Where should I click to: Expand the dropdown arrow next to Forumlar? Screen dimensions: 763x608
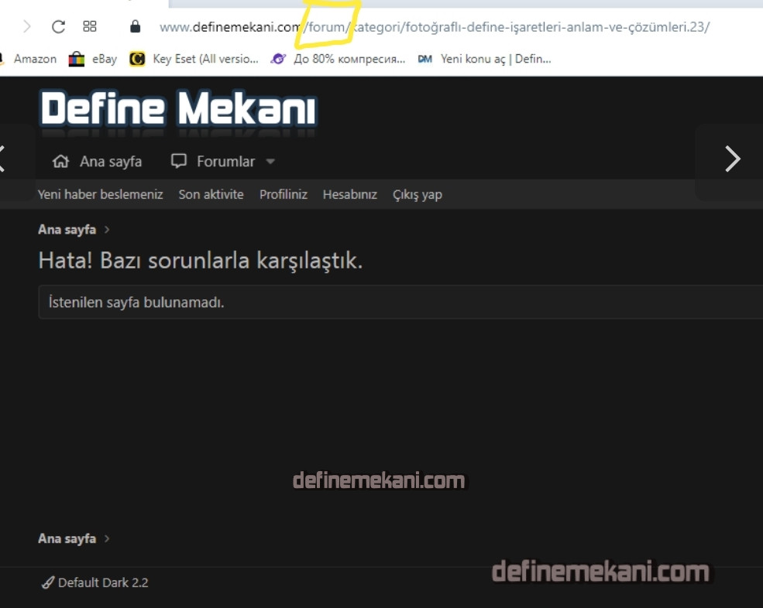coord(270,162)
